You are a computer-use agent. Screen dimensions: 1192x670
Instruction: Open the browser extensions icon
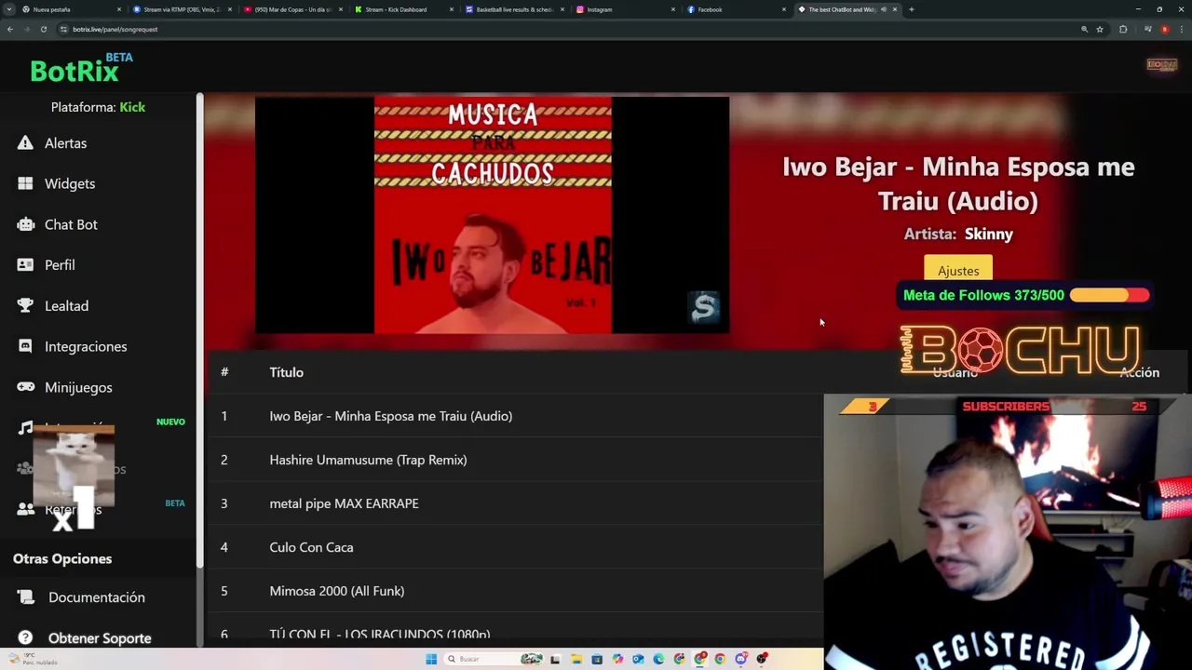tap(1123, 29)
